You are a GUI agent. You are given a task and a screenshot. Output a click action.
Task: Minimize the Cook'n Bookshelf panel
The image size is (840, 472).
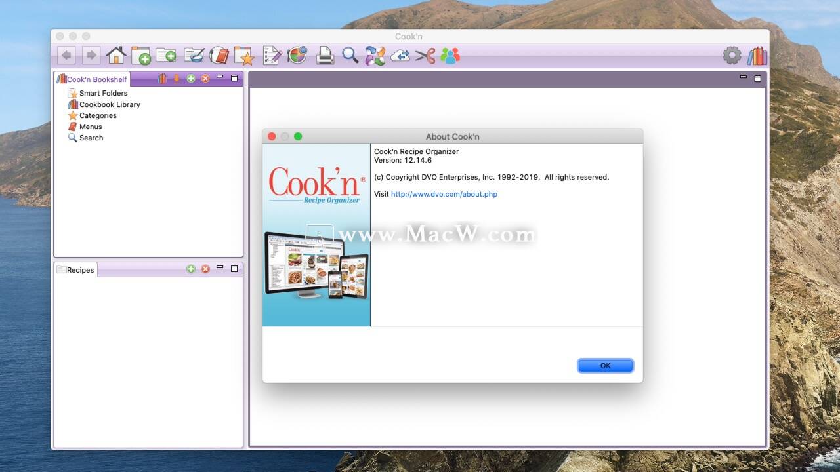220,77
